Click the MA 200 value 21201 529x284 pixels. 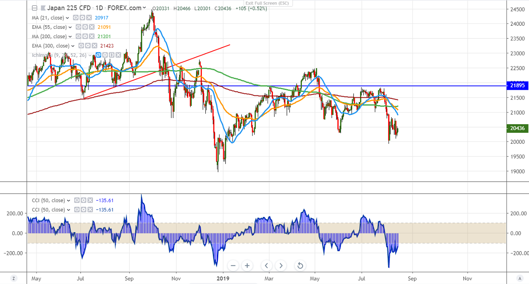coord(104,36)
